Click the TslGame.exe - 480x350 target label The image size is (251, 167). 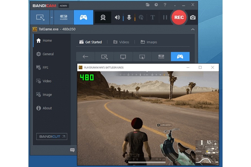coord(57,29)
